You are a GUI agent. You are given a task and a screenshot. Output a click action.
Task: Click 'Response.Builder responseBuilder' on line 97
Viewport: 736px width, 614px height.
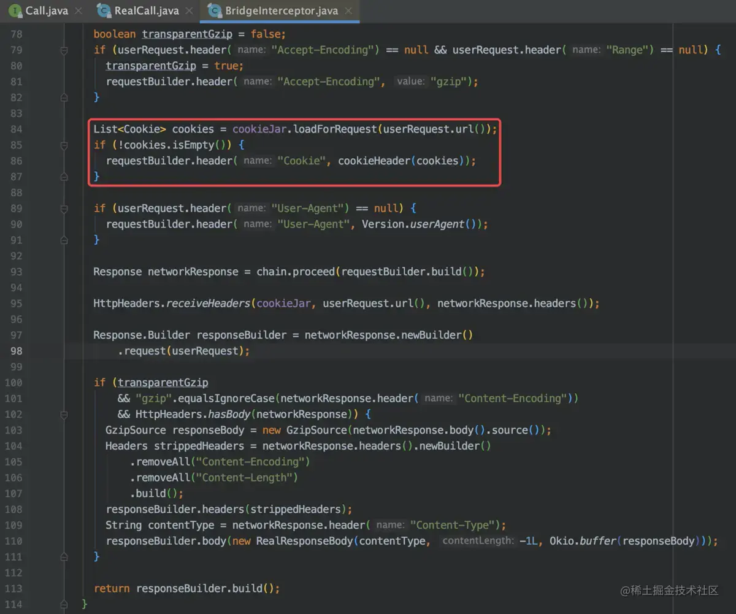(x=190, y=335)
